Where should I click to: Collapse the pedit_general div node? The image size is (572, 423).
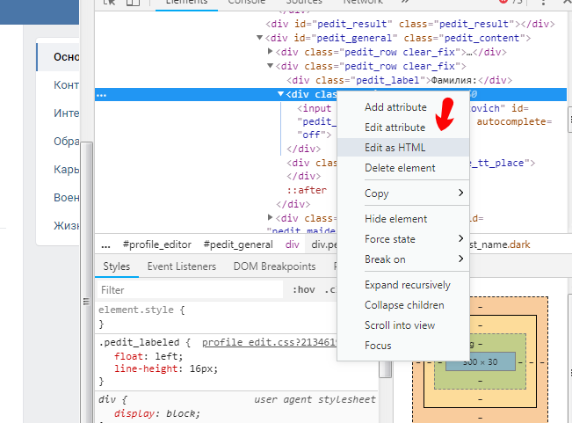pos(259,38)
